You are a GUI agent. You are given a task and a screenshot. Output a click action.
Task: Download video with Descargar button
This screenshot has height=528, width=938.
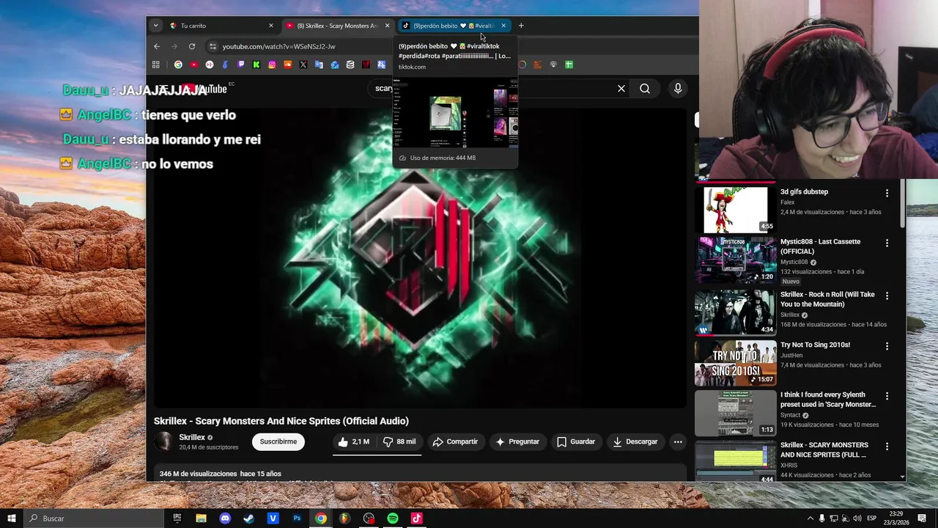(635, 441)
